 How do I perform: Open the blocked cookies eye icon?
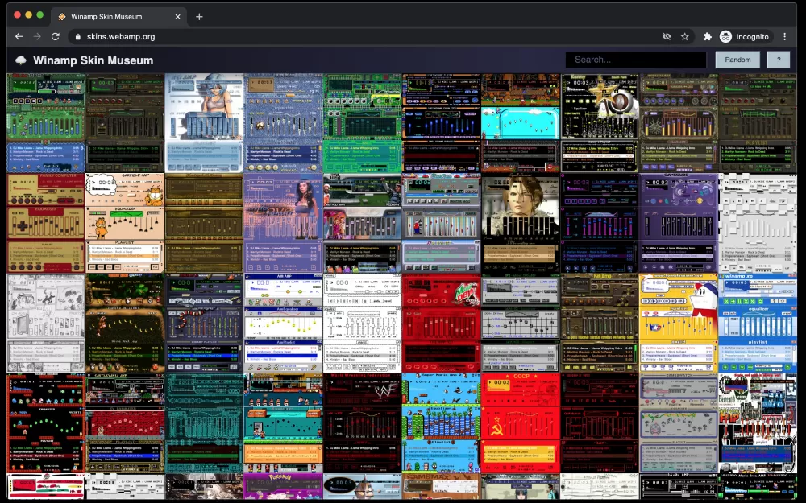point(667,36)
